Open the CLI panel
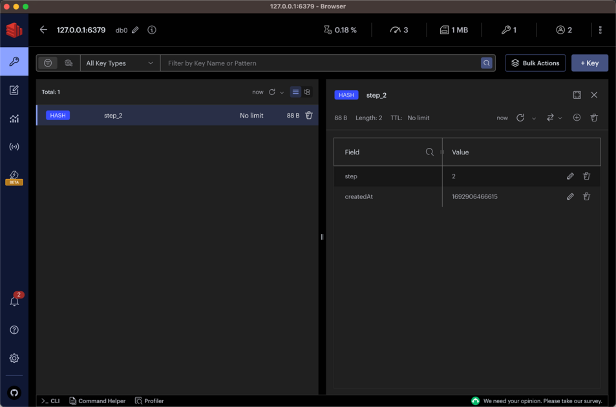This screenshot has height=407, width=616. pos(50,401)
